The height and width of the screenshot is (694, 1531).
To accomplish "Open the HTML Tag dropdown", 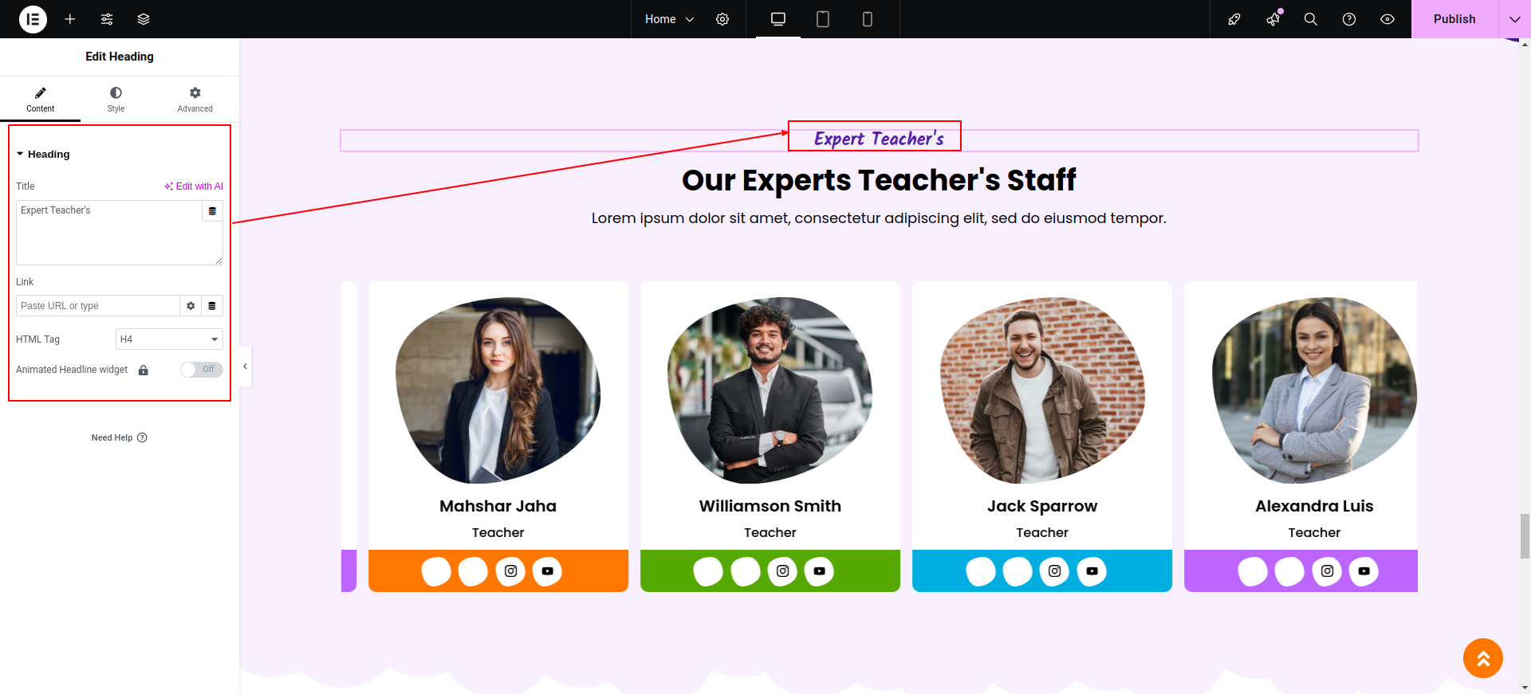I will tap(169, 339).
